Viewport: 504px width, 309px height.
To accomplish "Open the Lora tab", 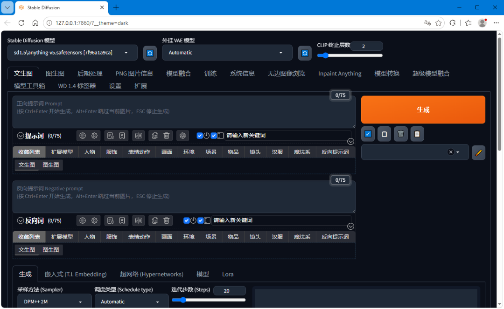I will pyautogui.click(x=228, y=275).
